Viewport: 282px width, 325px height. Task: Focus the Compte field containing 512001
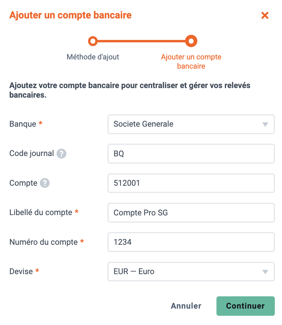tap(191, 183)
